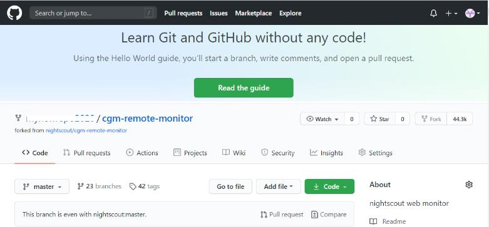Viewport: 489px width, 227px height.
Task: Open Explore in the top navigation
Action: tap(291, 13)
